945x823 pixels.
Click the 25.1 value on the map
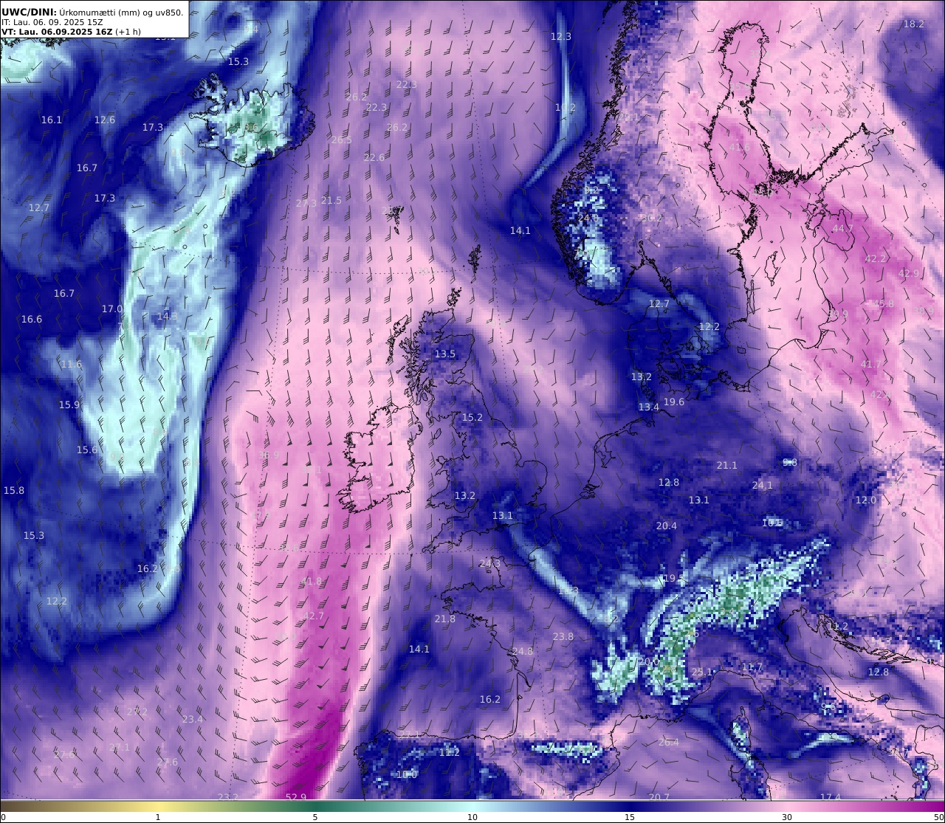coord(702,672)
